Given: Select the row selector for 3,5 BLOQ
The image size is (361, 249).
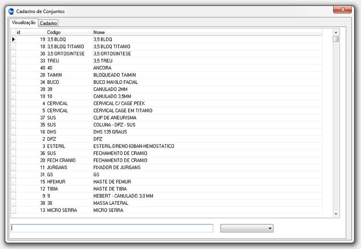Looking at the screenshot, I should (x=13, y=39).
